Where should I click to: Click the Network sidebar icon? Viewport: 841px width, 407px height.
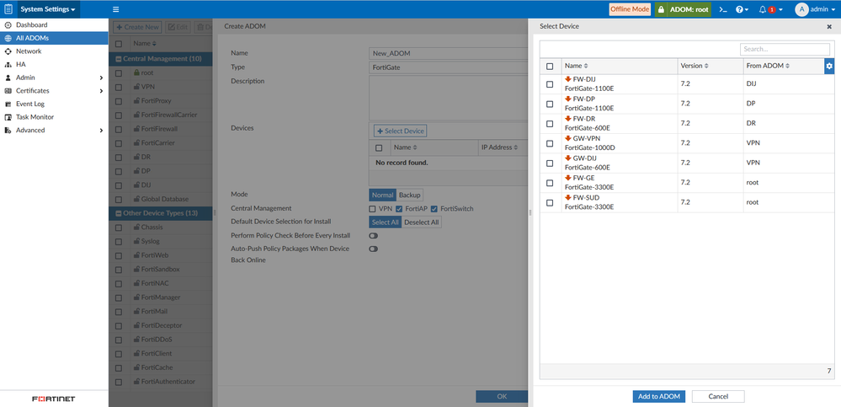tap(8, 51)
